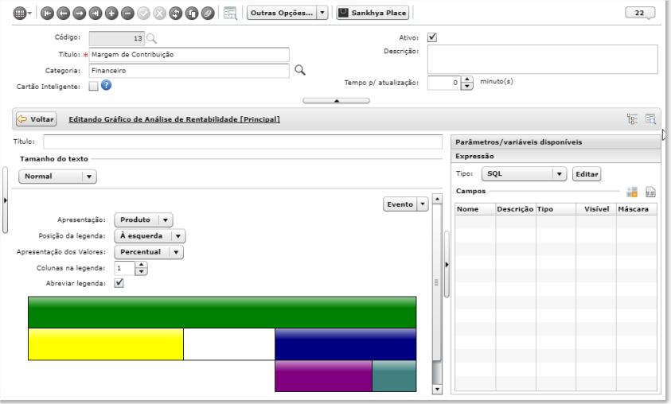This screenshot has width=671, height=404.
Task: Jump to the last record
Action: pyautogui.click(x=96, y=14)
